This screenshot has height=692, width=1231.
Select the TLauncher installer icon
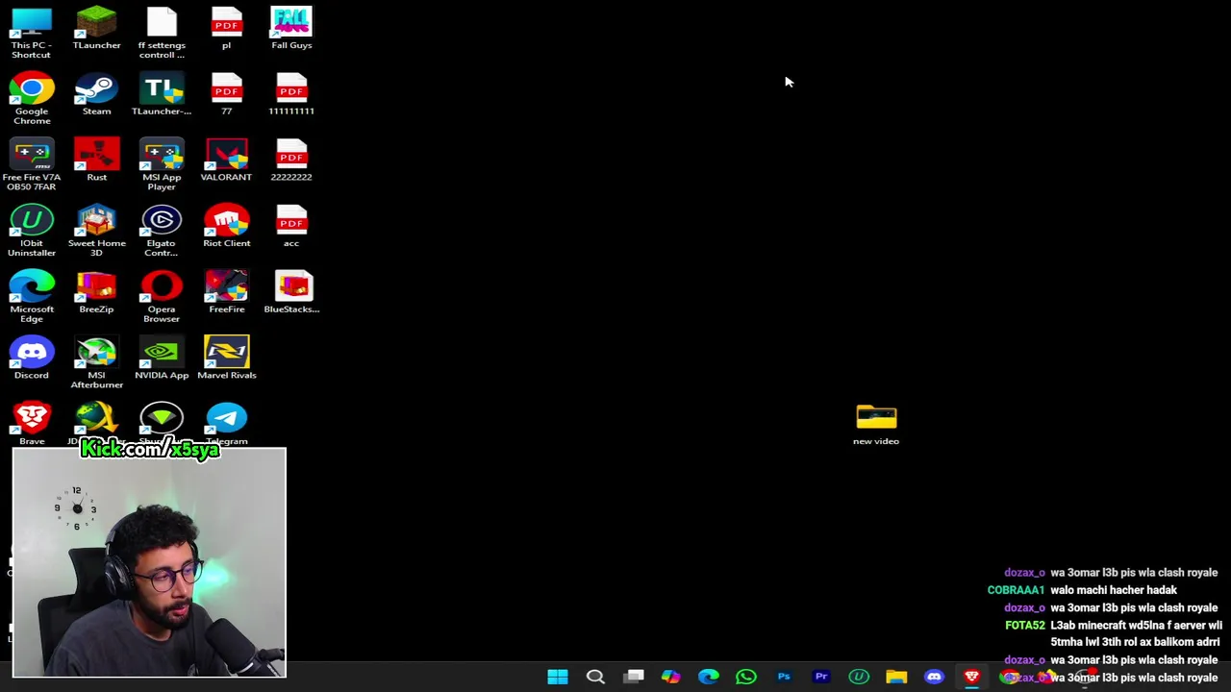coord(162,94)
